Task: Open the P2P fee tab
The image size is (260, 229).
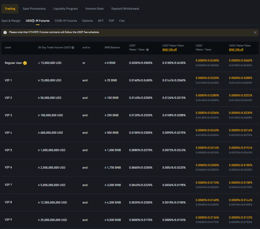Action: pos(111,21)
